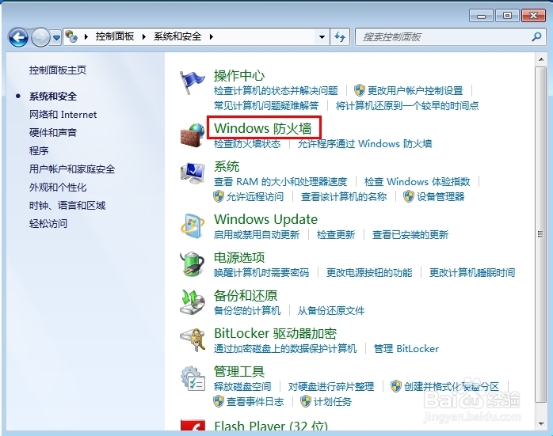Expand the arrow after 系统和安全 breadcrumb
The width and height of the screenshot is (553, 436).
click(x=211, y=36)
